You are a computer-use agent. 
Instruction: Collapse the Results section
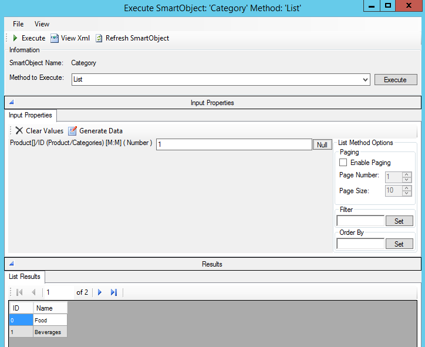click(x=12, y=264)
